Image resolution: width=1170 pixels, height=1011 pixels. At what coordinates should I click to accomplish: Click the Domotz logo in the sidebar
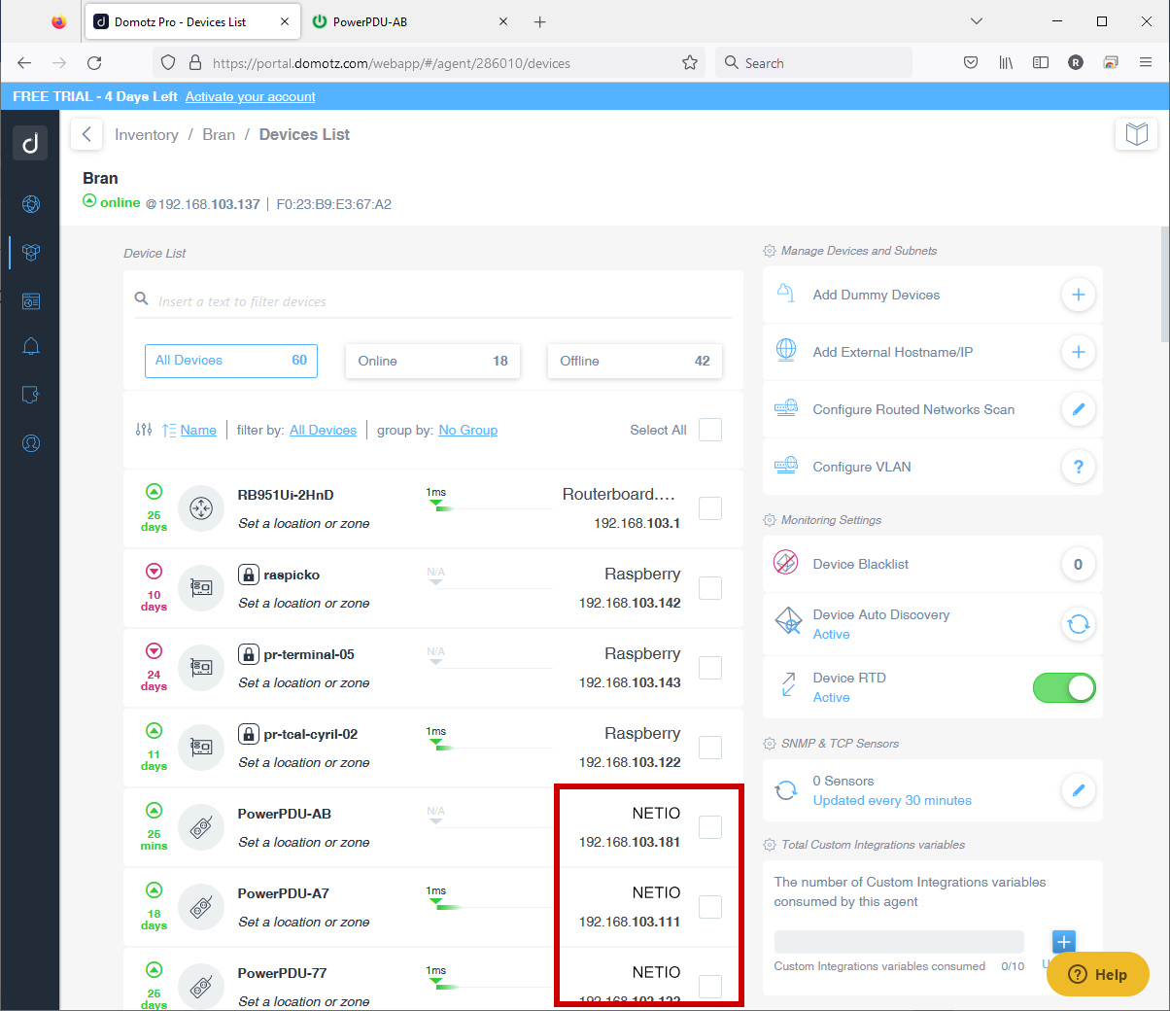click(x=30, y=143)
